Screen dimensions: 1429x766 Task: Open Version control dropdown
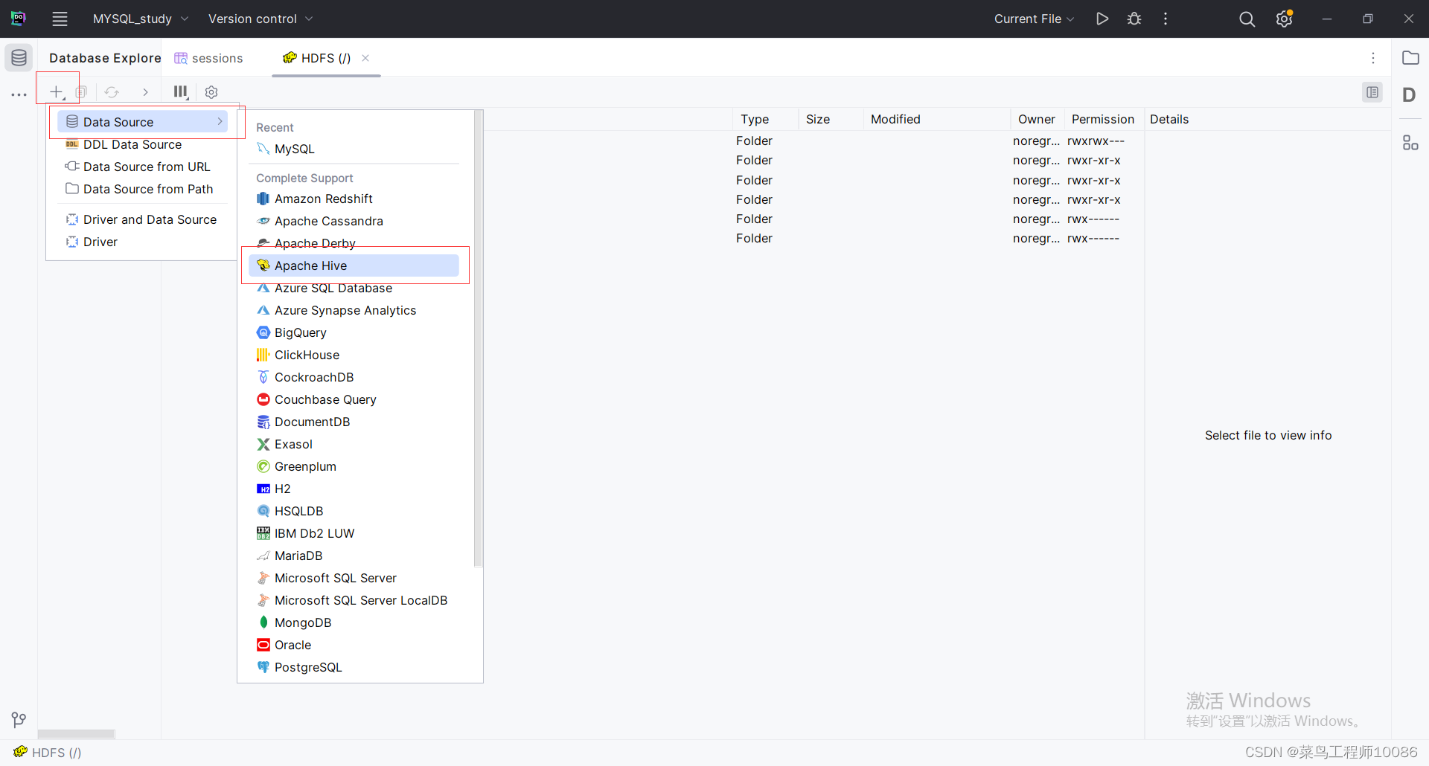(x=260, y=19)
